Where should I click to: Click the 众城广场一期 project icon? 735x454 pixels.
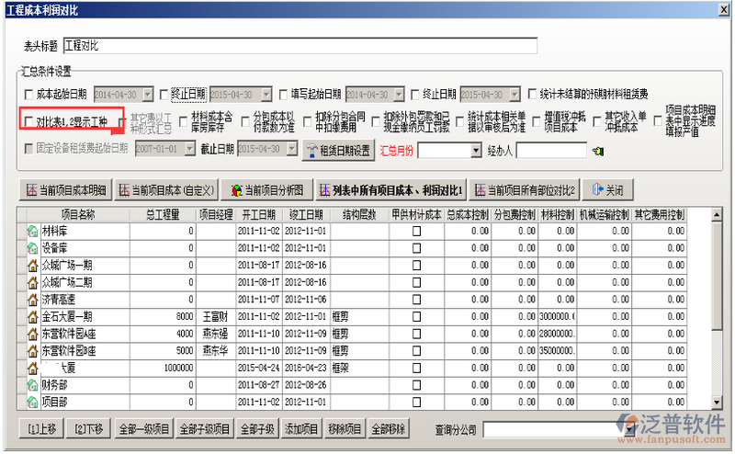click(34, 266)
